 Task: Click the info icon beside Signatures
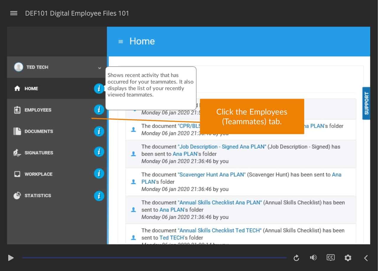(99, 152)
